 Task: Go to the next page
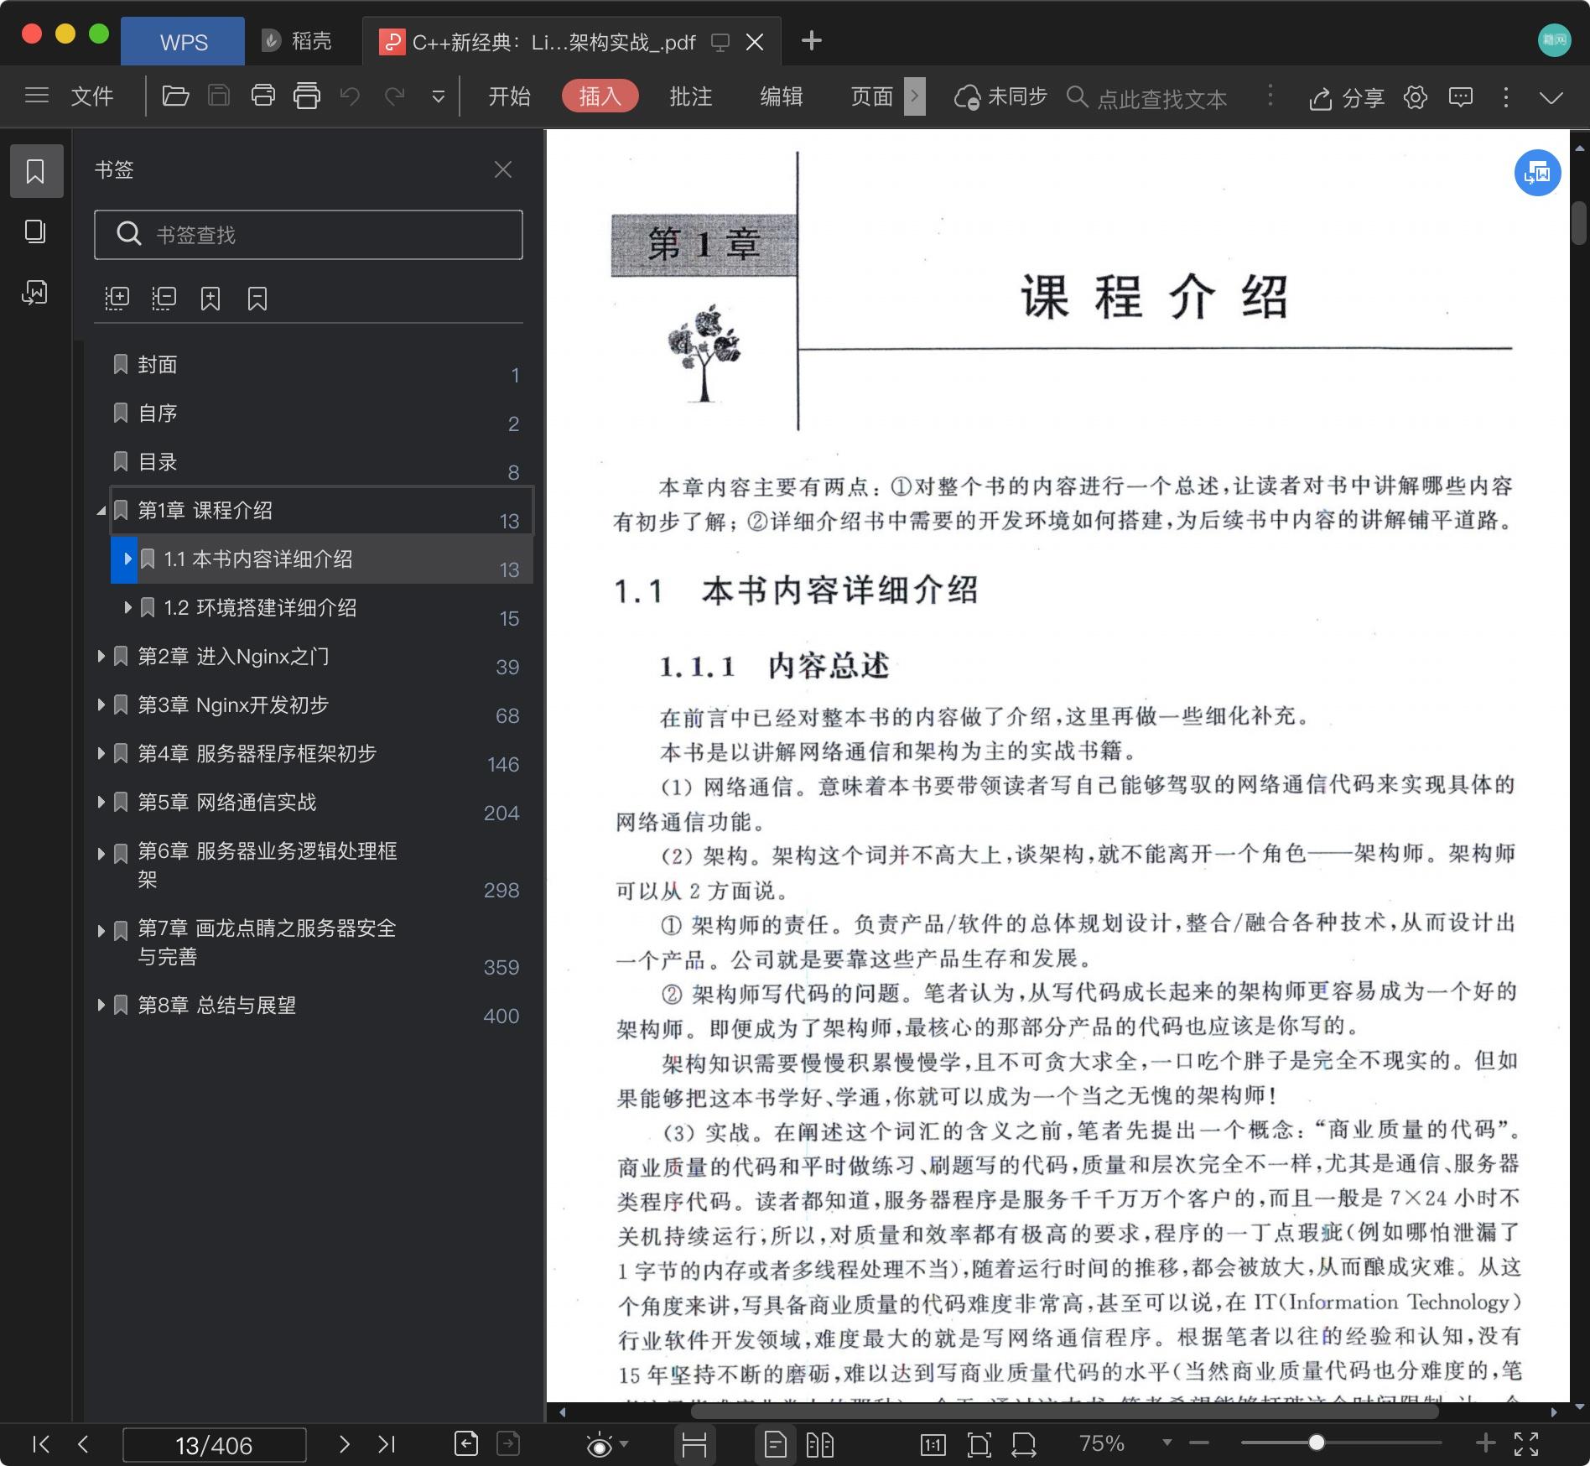click(344, 1443)
